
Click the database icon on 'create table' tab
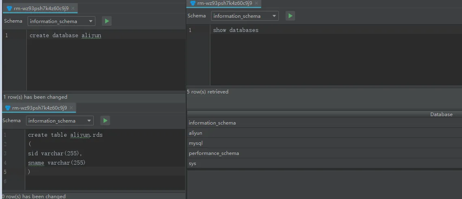pos(8,108)
